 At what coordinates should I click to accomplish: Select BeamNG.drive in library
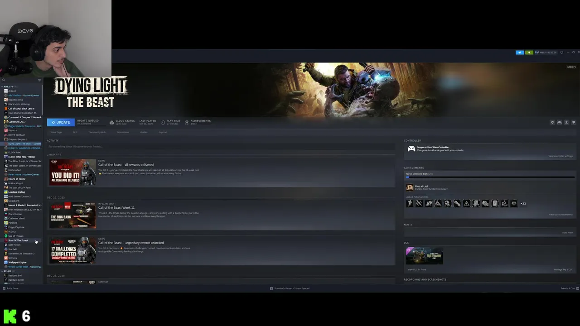[x=15, y=100]
